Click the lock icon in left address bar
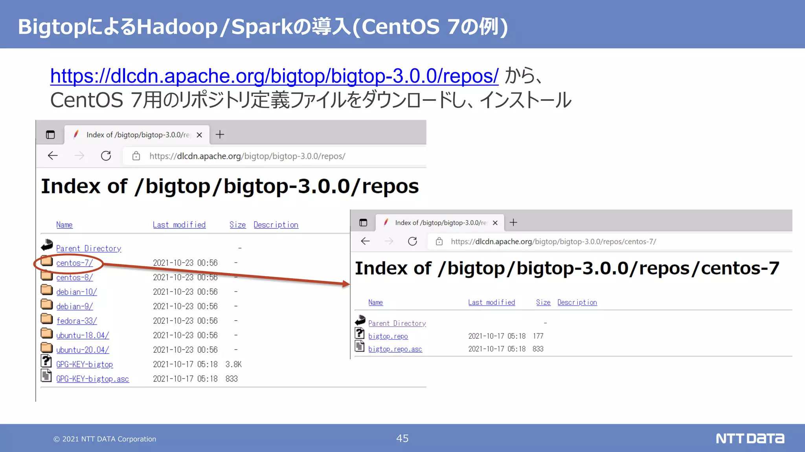The height and width of the screenshot is (452, 805). (x=136, y=156)
